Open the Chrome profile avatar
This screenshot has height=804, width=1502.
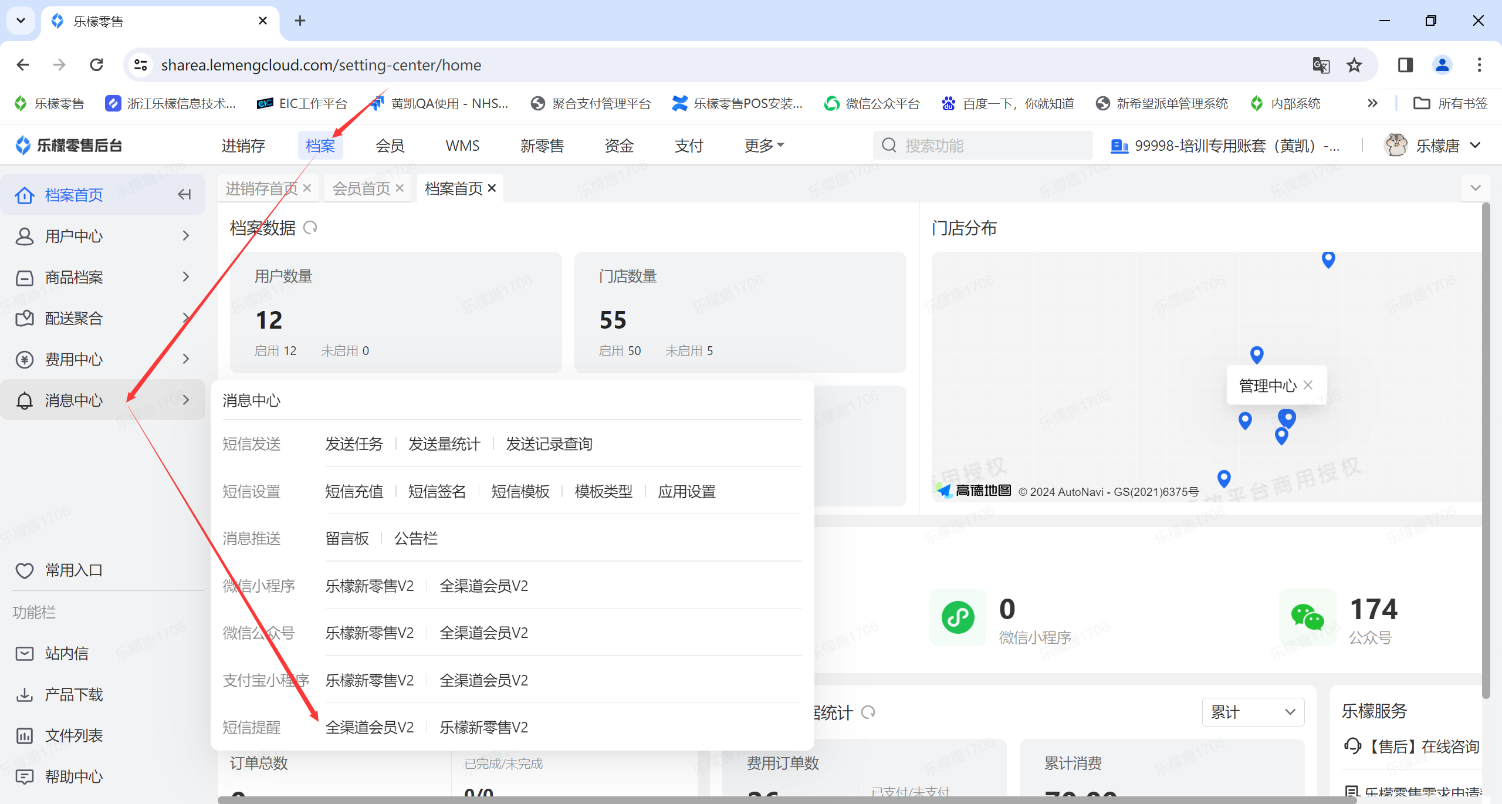[x=1442, y=65]
